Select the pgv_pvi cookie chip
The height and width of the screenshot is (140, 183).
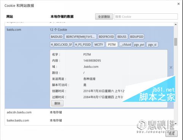[x=139, y=45]
